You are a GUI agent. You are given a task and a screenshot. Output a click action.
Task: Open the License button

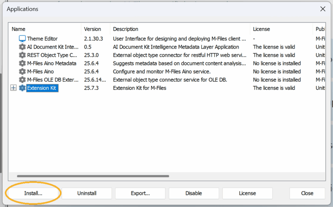[247, 193]
